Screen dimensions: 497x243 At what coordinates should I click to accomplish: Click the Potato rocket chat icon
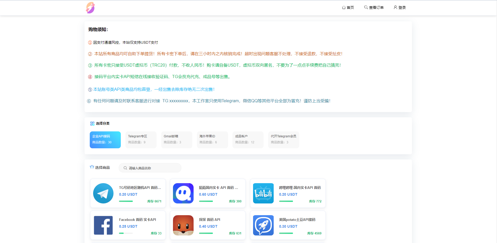coord(263,225)
